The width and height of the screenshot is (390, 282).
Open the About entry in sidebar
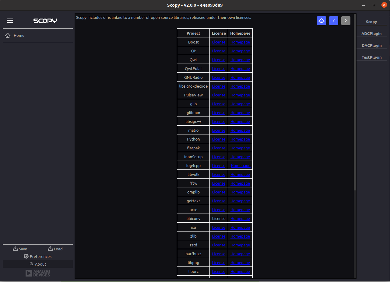[x=38, y=264]
